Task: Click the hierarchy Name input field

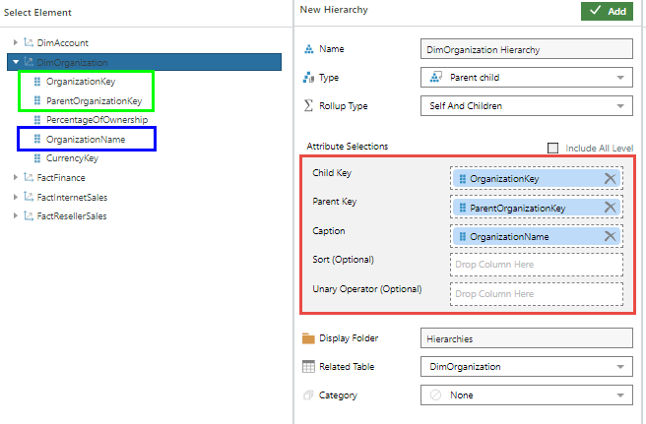Action: (526, 49)
